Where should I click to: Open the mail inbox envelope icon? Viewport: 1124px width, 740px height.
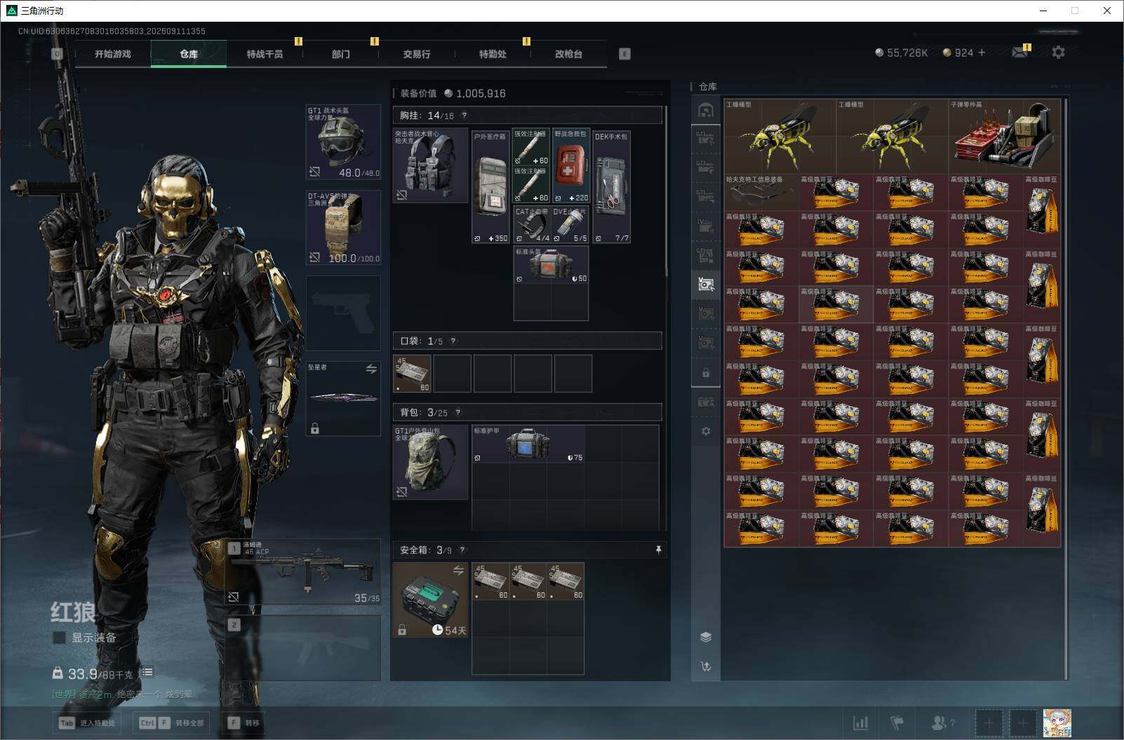(1019, 53)
